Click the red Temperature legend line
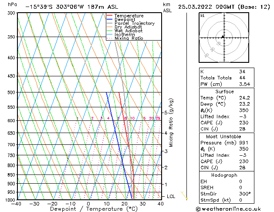The height and width of the screenshot is (212, 274). tap(109, 16)
